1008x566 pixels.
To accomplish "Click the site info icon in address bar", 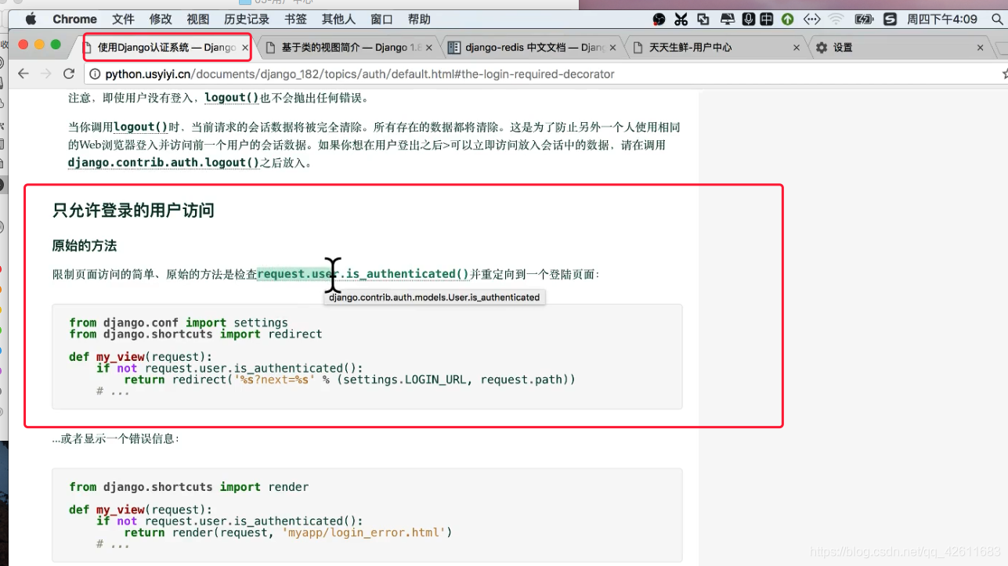I will pos(95,74).
